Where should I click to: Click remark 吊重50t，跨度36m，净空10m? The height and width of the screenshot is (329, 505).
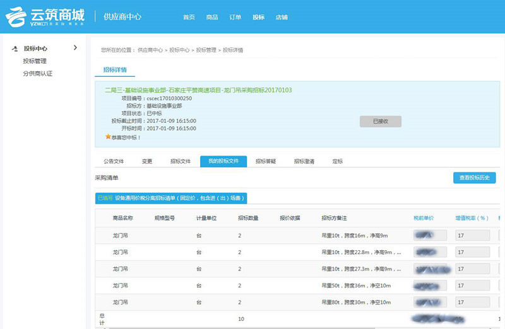coord(356,286)
